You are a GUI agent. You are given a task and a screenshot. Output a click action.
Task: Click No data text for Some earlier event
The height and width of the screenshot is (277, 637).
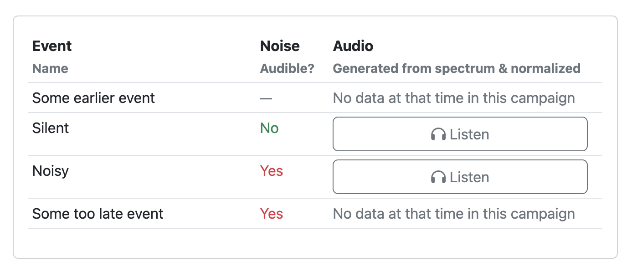click(454, 97)
